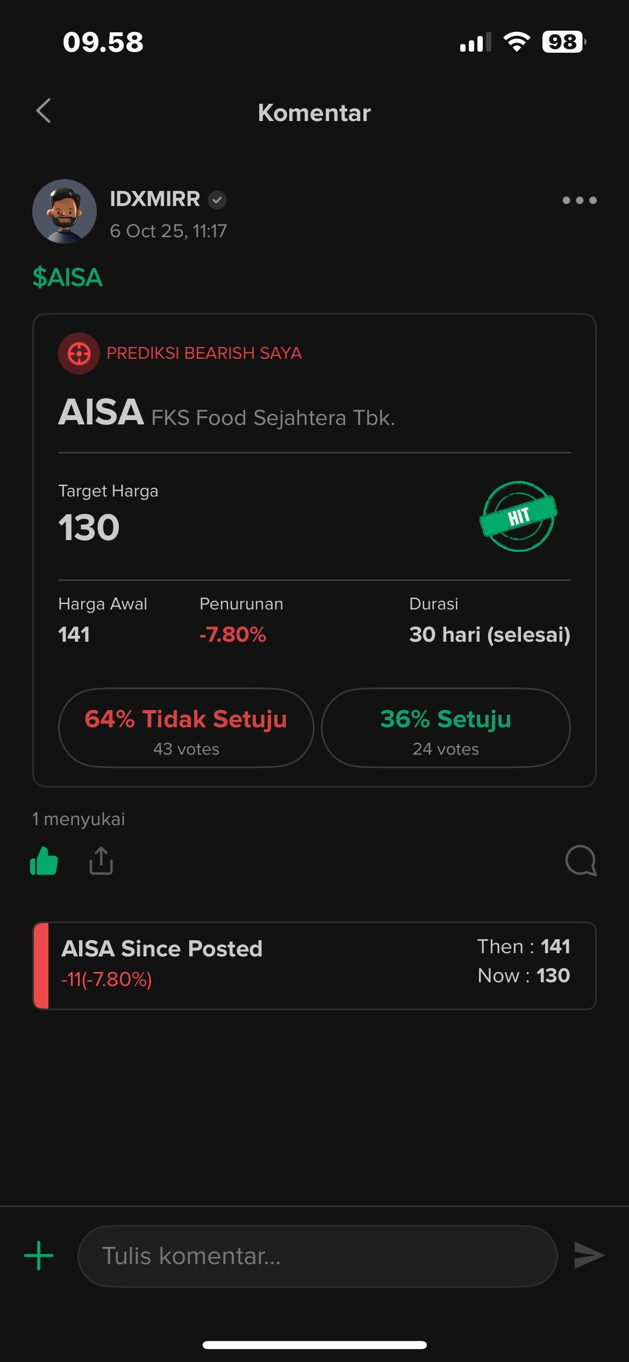Vote 64% Tidak Setuju
This screenshot has height=1362, width=629.
point(186,728)
